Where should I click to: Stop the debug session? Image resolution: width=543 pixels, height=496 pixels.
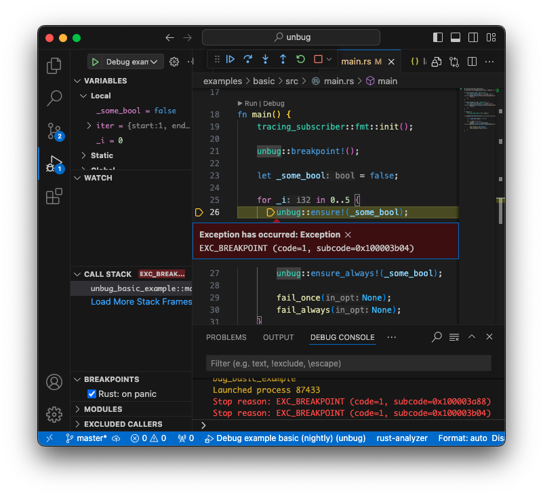(x=318, y=60)
